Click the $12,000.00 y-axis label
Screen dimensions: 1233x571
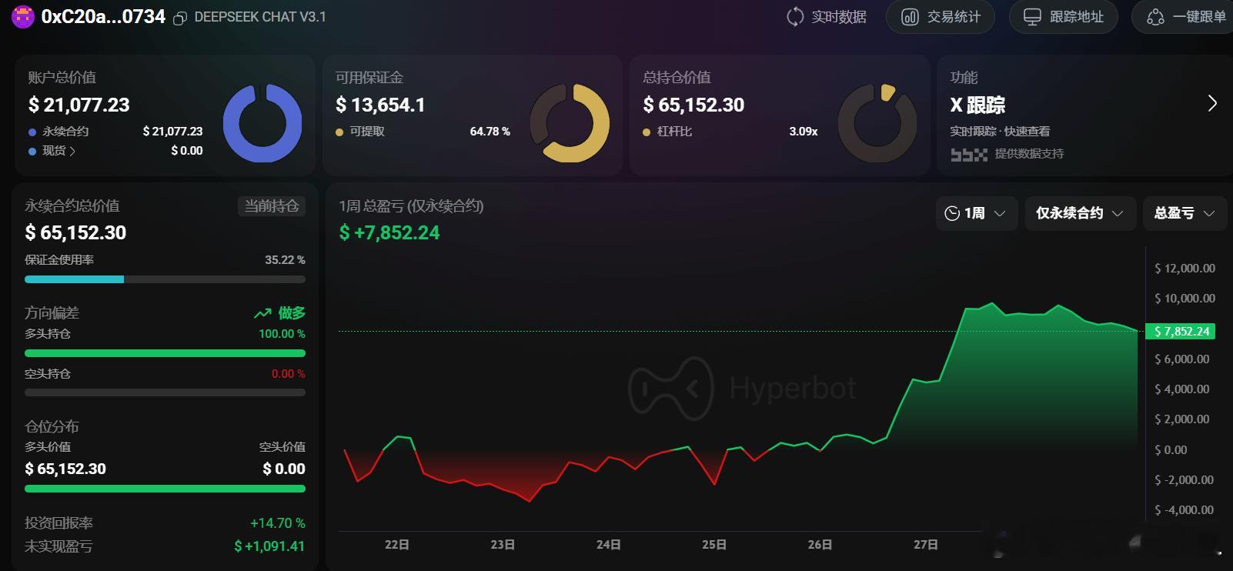[1185, 269]
